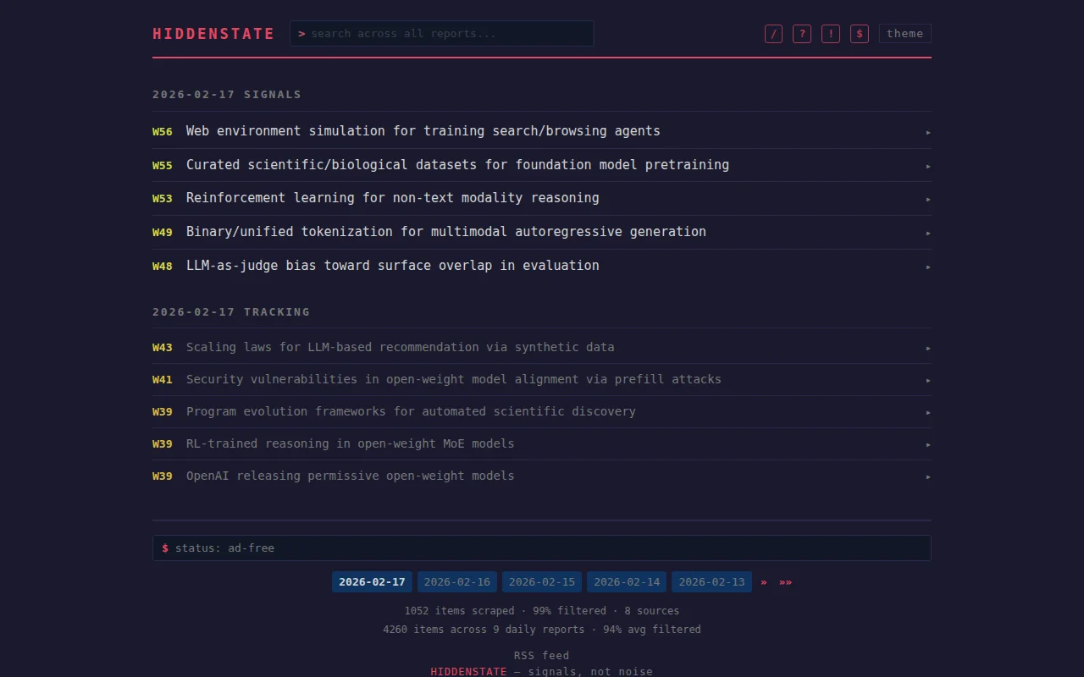Open the RSS feed link
The image size is (1084, 677).
542,656
